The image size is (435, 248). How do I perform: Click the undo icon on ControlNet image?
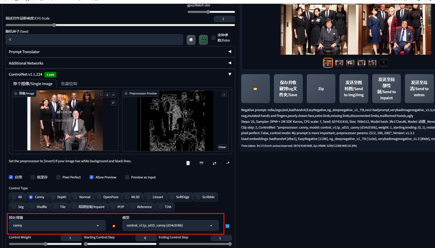click(x=101, y=95)
